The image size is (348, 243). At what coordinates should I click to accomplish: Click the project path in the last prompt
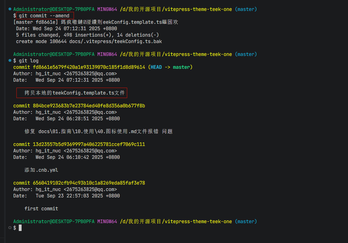(176, 221)
